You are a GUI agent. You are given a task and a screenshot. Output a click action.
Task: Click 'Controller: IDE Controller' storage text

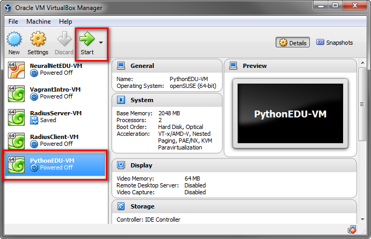(149, 220)
